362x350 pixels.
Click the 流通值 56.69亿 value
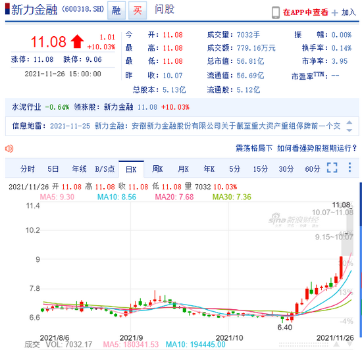250,76
